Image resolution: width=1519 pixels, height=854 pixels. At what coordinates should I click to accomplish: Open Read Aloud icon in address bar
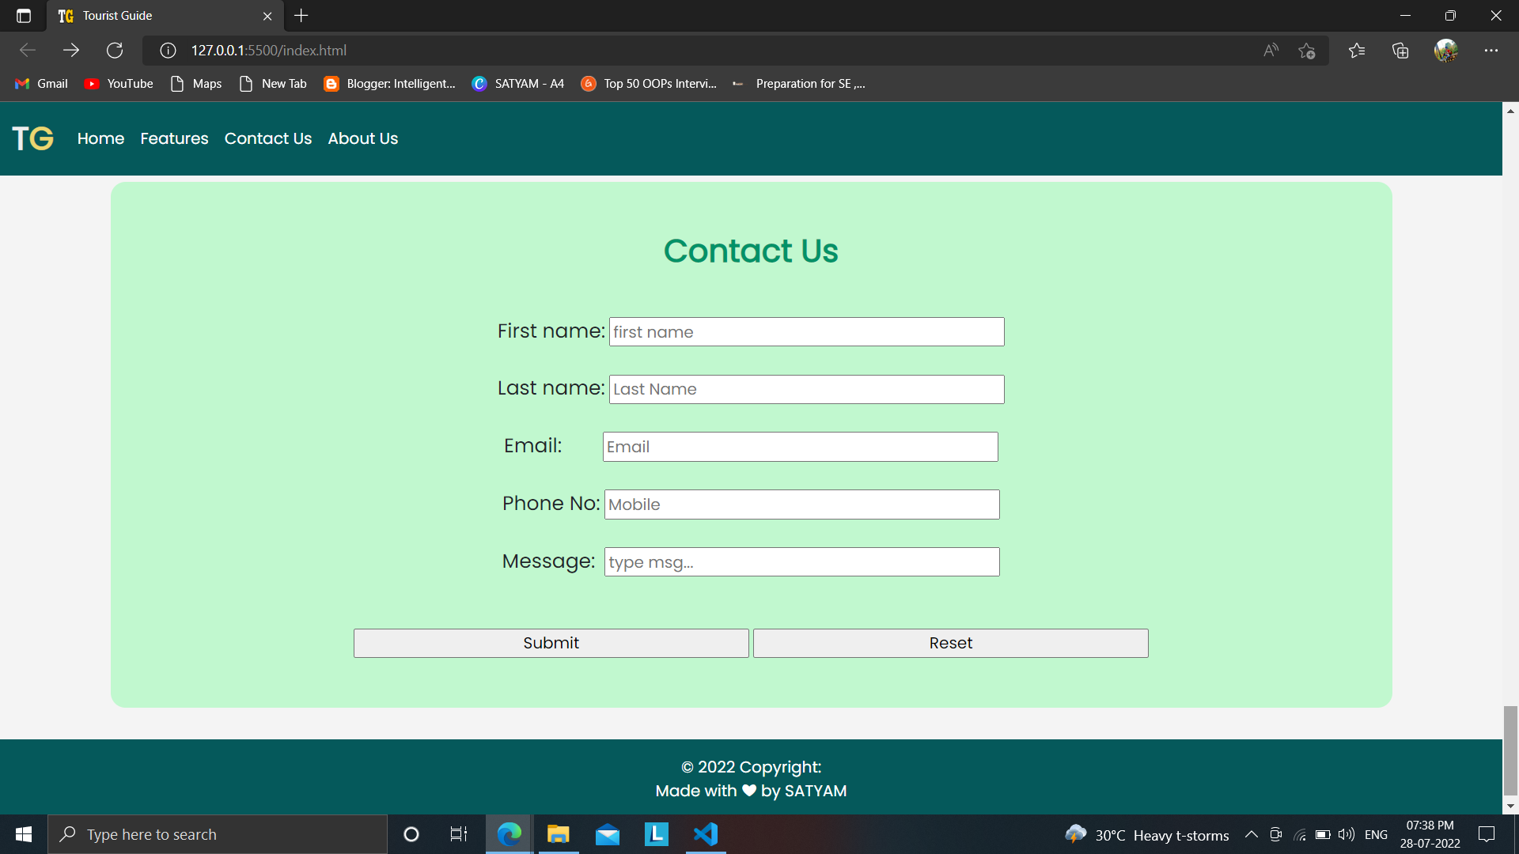point(1271,51)
